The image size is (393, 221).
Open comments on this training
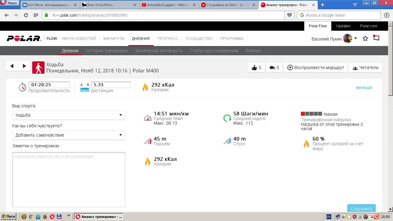point(274,68)
